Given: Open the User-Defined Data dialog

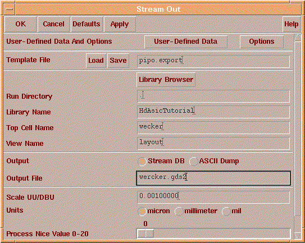Looking at the screenshot, I should pos(186,42).
